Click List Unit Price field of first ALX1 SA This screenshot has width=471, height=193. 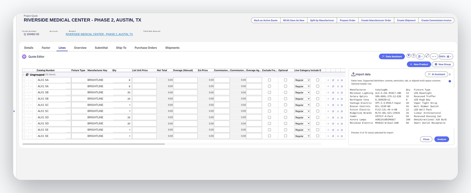click(144, 80)
